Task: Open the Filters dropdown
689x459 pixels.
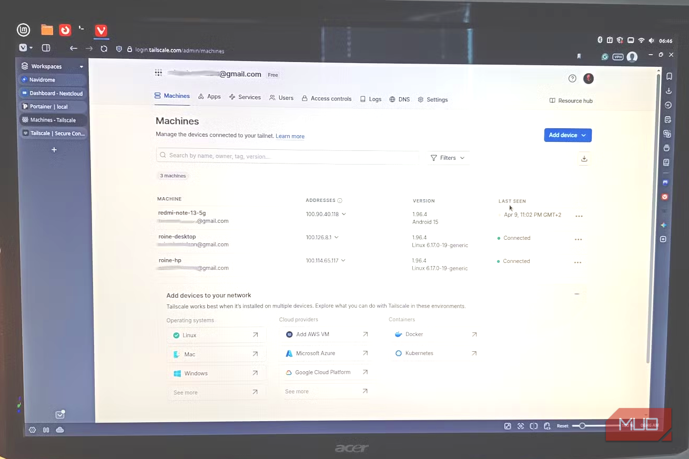Action: [448, 158]
